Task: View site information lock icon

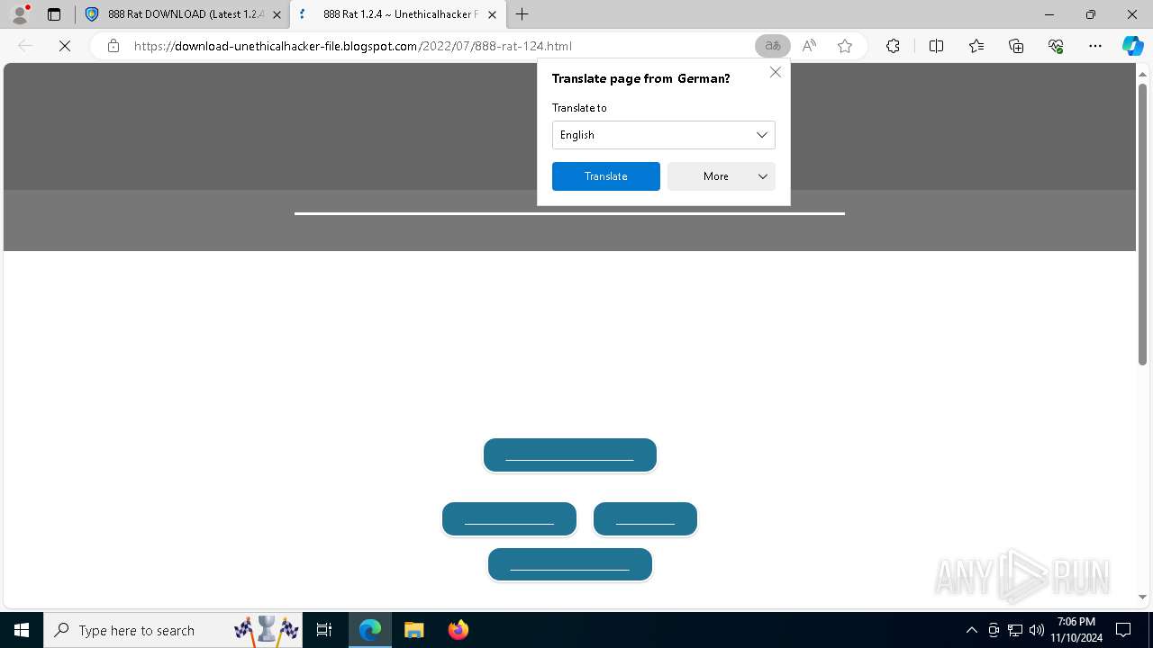Action: point(113,46)
